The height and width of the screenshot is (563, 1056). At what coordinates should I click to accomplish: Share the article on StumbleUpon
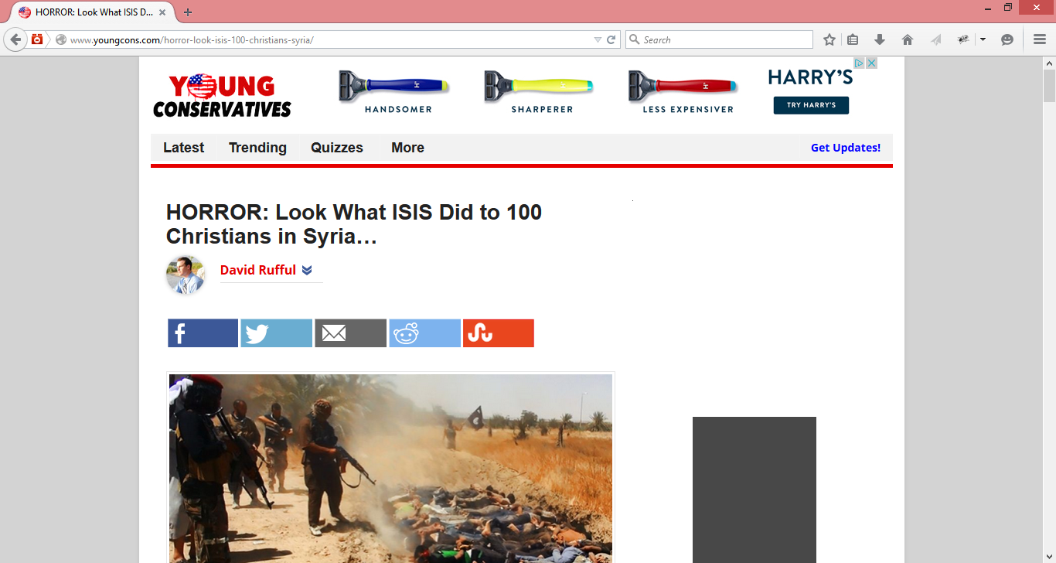(498, 333)
